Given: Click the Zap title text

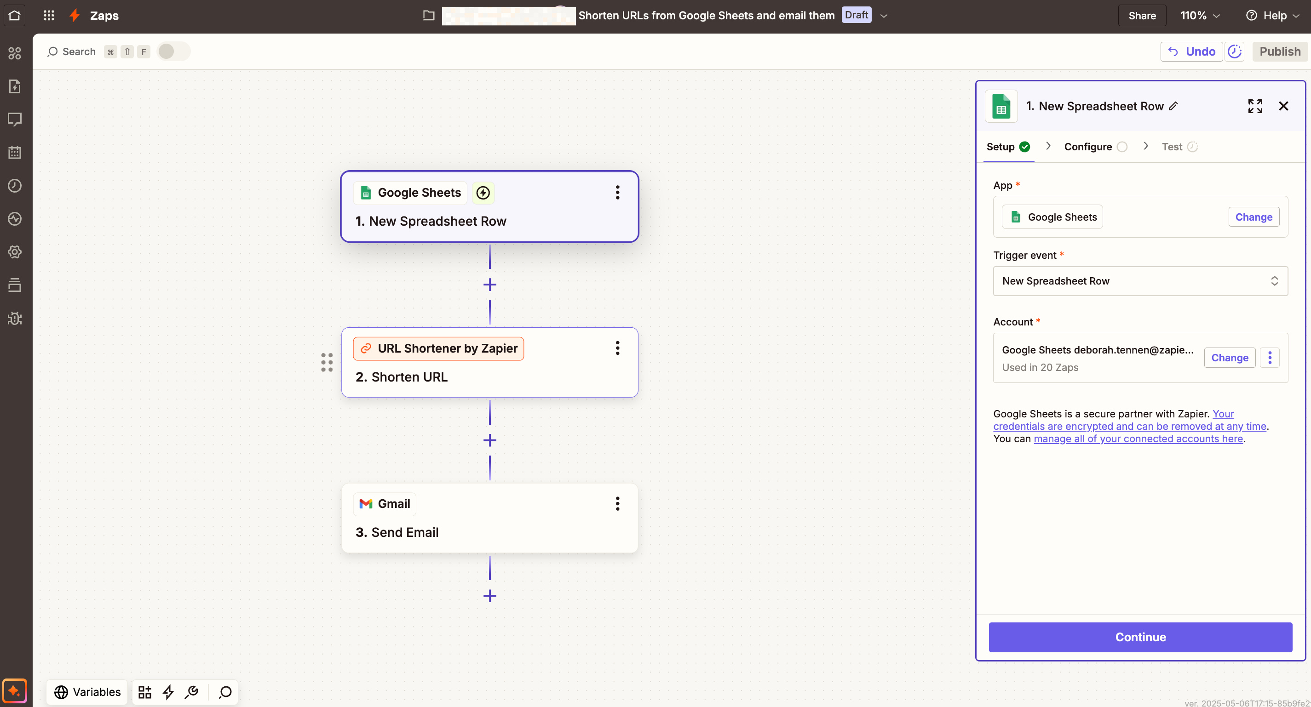Looking at the screenshot, I should pyautogui.click(x=707, y=15).
